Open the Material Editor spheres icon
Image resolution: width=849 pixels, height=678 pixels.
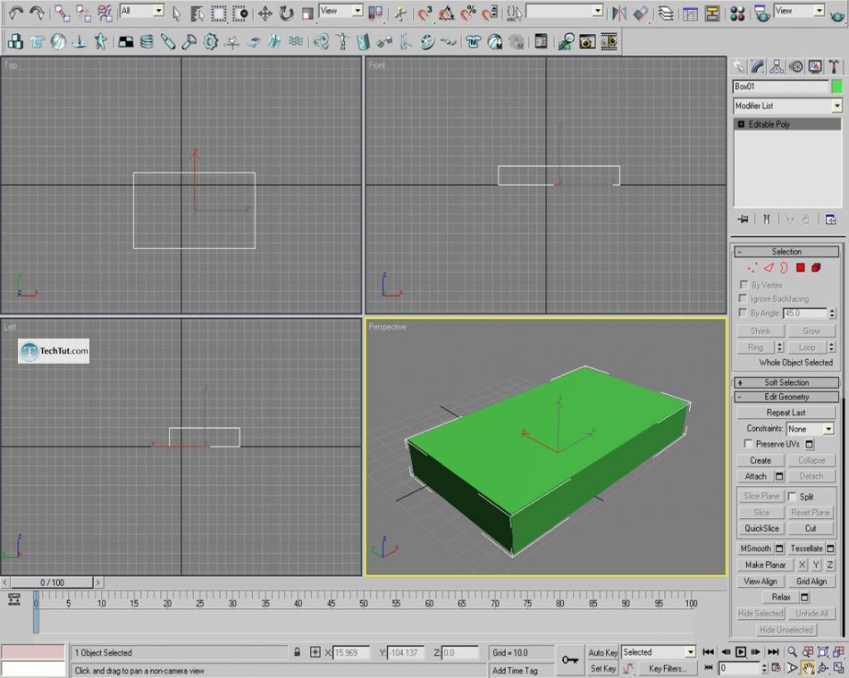coord(737,13)
